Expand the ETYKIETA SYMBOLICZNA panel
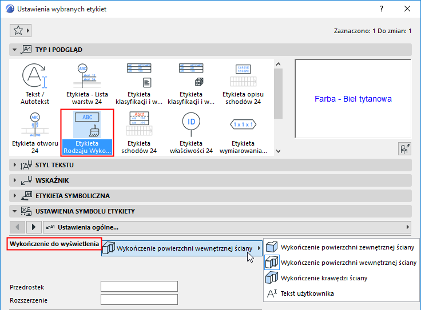Screen dimensions: 421x310 [14, 196]
